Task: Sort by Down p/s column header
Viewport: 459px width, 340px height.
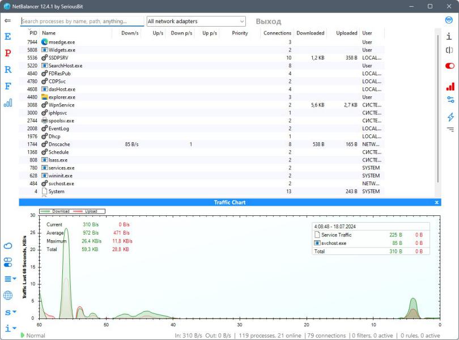Action: pyautogui.click(x=181, y=33)
